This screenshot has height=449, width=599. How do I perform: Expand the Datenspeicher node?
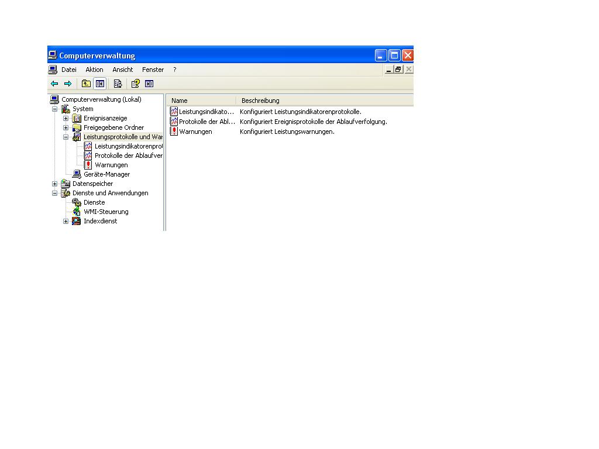tap(54, 184)
